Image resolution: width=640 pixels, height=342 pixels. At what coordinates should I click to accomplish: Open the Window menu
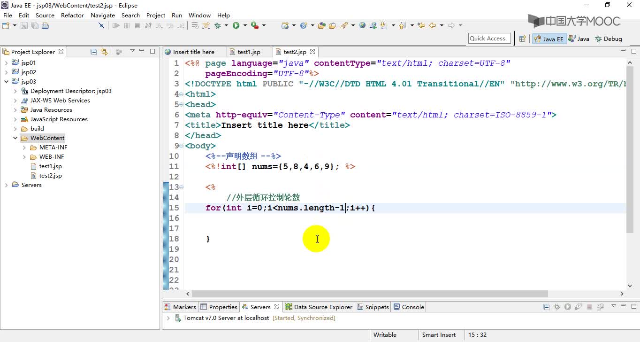(199, 15)
